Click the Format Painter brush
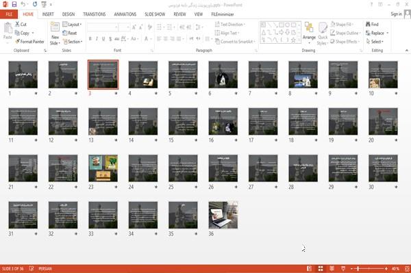The height and width of the screenshot is (273, 411). [29, 42]
